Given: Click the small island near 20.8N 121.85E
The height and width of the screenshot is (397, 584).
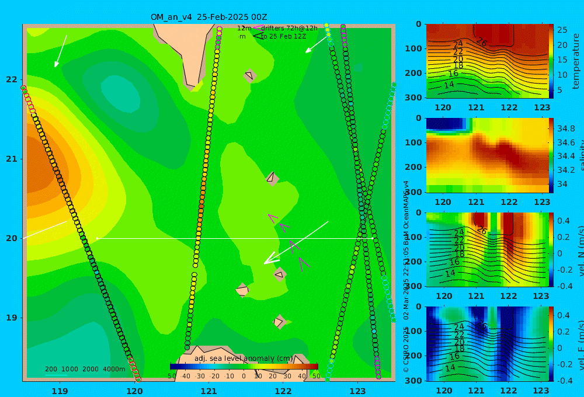Looking at the screenshot, I should 272,179.
